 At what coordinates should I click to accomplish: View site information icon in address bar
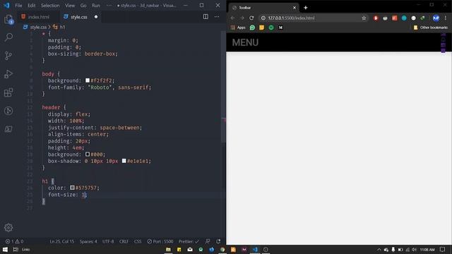(263, 18)
